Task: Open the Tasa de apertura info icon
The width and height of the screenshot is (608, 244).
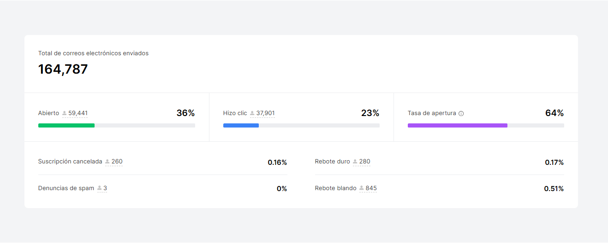Action: click(461, 114)
